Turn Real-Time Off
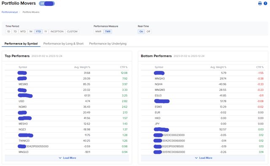 tap(148, 32)
